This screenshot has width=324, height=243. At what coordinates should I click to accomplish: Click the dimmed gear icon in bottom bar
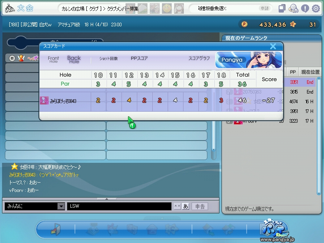pyautogui.click(x=171, y=229)
